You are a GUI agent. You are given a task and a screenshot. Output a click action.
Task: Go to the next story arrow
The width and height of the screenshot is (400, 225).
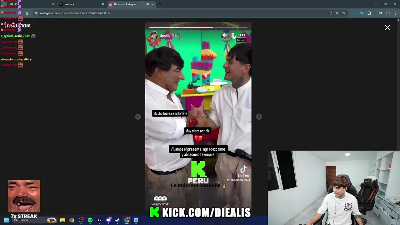259,117
